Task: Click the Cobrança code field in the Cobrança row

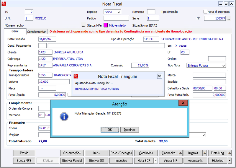Action: tap(45, 59)
